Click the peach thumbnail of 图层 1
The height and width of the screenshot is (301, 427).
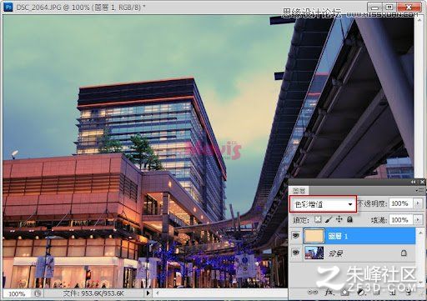tap(314, 236)
